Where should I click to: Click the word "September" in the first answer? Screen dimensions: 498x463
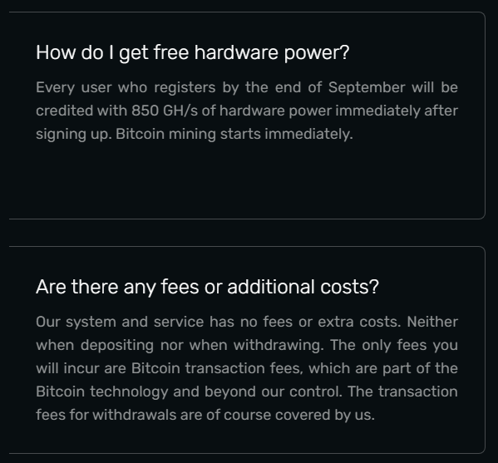click(x=367, y=87)
